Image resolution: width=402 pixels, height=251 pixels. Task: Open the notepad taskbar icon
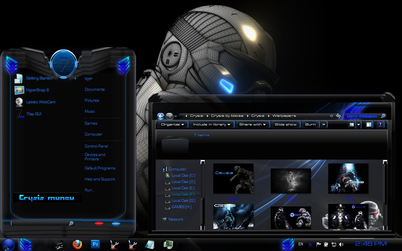point(150,244)
